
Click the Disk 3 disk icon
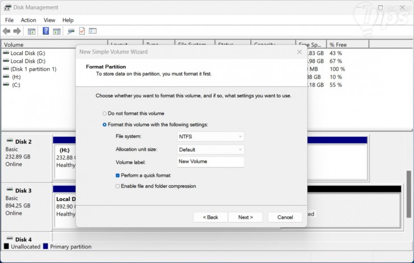click(x=10, y=189)
